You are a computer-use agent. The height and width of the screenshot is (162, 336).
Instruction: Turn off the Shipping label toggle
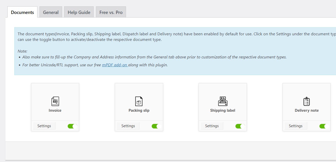[240, 126]
